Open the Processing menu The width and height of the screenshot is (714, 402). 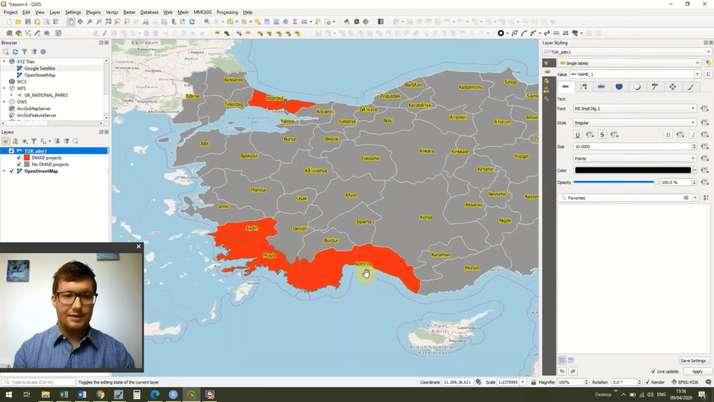[227, 12]
